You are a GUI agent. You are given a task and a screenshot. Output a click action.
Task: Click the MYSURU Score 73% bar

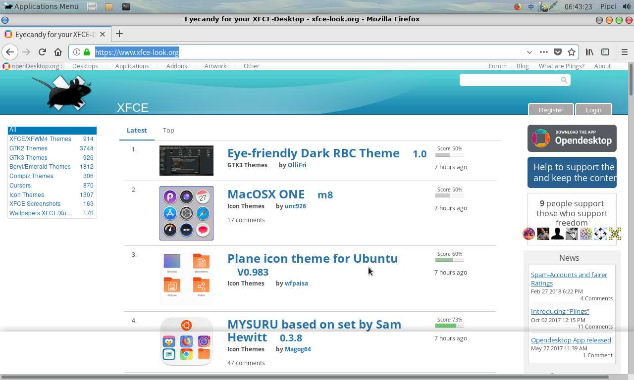[x=449, y=326]
